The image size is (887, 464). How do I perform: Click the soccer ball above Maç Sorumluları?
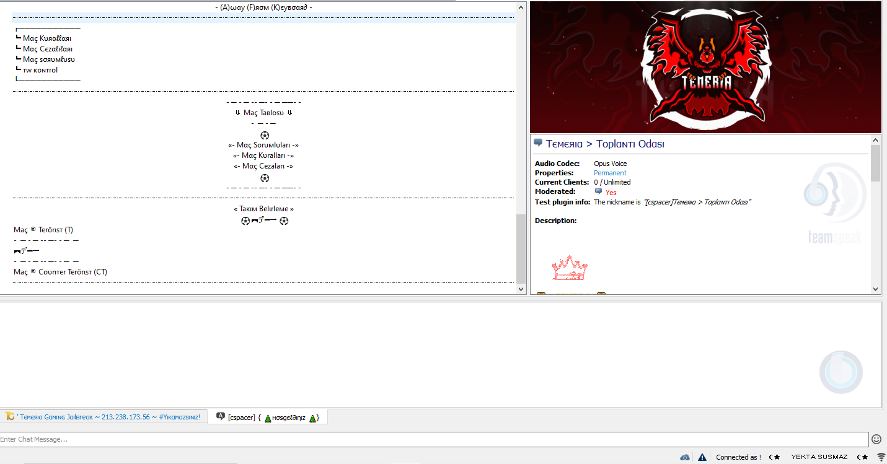pos(265,134)
